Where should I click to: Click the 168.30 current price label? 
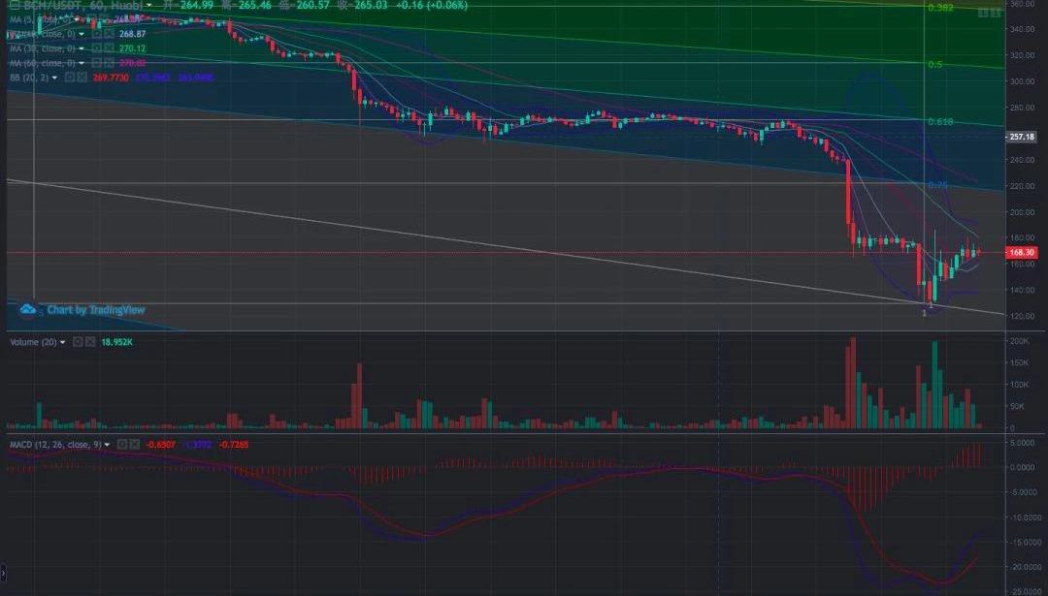pos(1023,252)
